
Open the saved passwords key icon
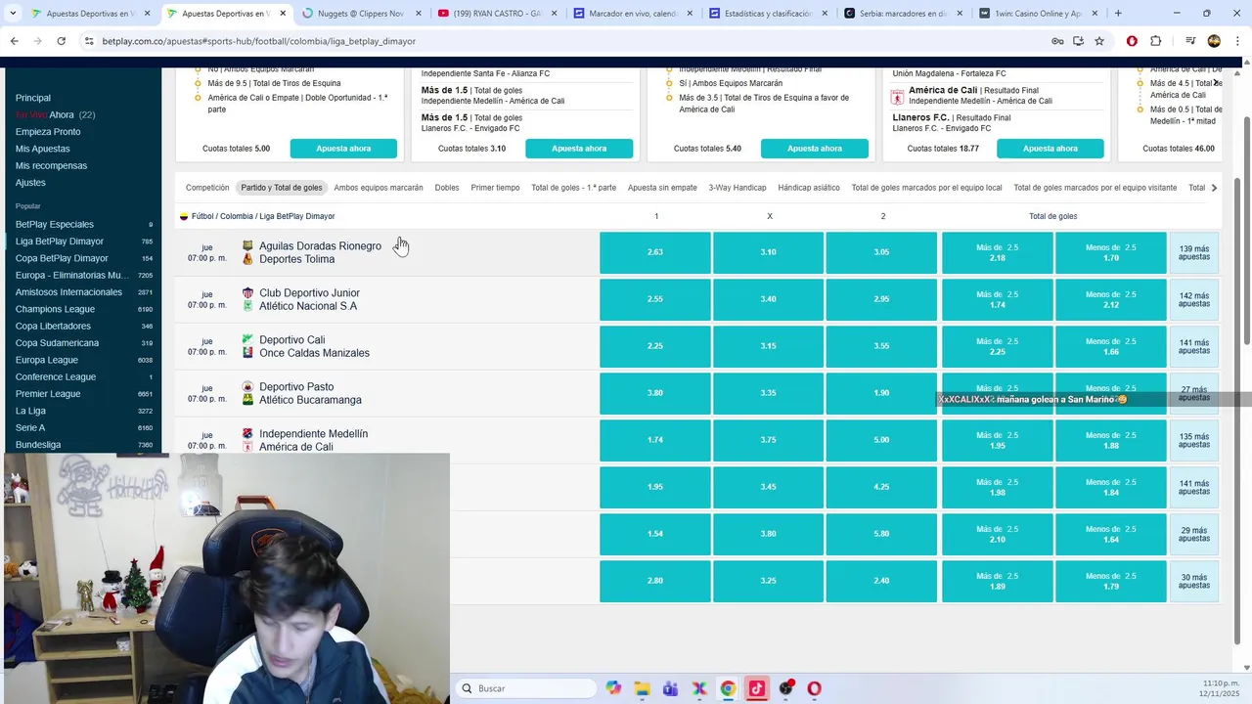coord(1057,41)
